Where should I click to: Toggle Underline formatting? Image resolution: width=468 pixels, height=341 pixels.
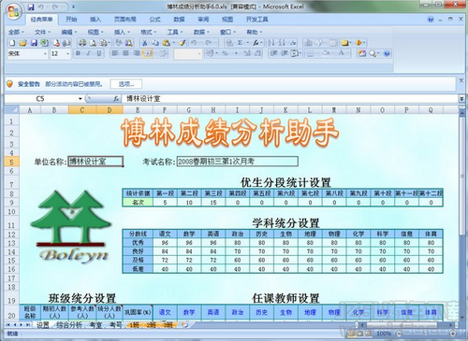pyautogui.click(x=99, y=53)
